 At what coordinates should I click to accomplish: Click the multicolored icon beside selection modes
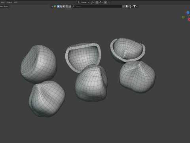[x=55, y=6]
